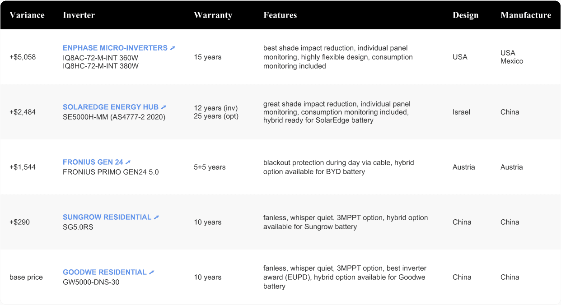Screen dimensions: 561x305
Task: Open the SOLAREDGE ENERGY HUB link
Action: pos(110,107)
